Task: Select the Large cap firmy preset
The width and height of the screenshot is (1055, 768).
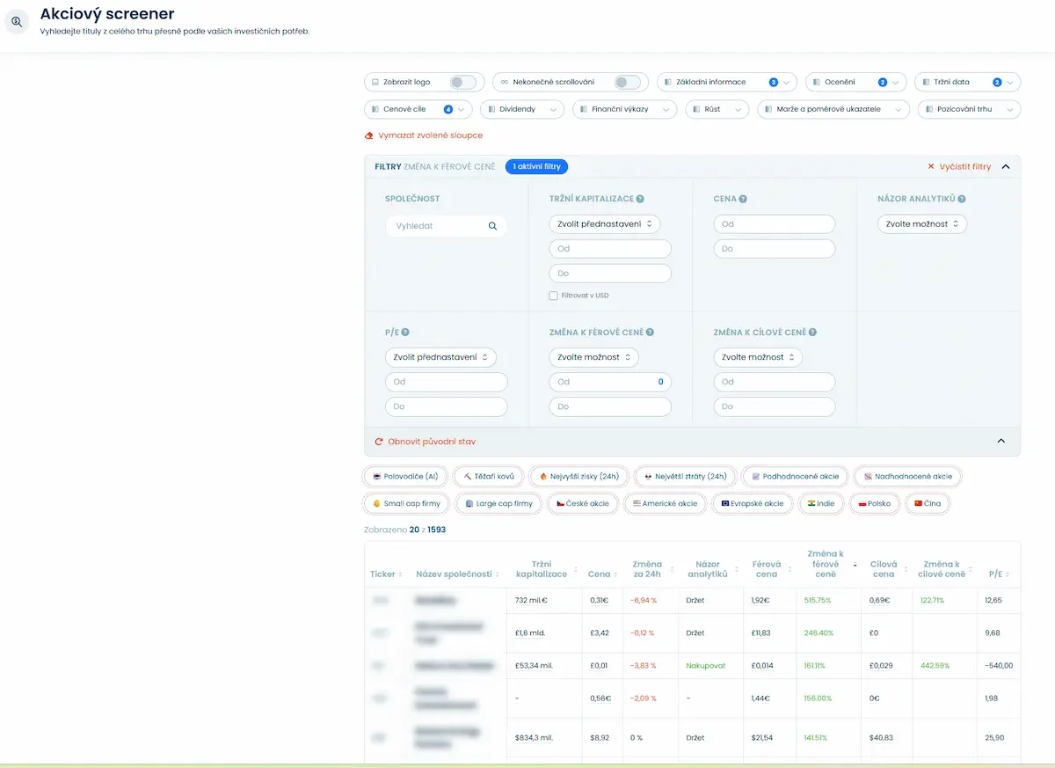Action: [498, 504]
